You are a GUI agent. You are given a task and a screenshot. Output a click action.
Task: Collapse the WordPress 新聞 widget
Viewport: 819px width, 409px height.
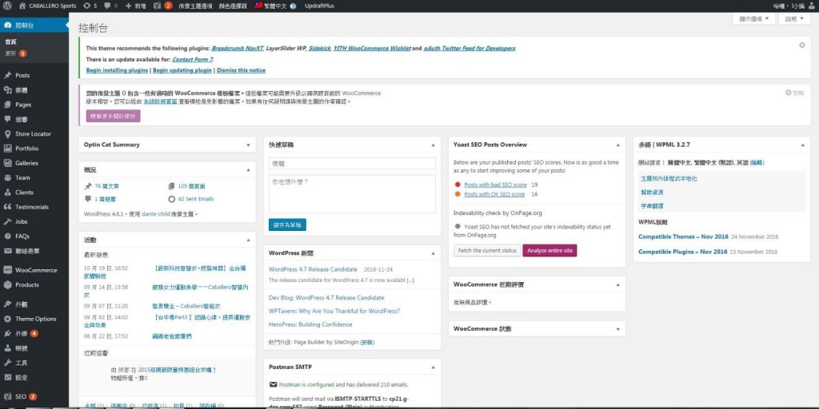[x=433, y=253]
